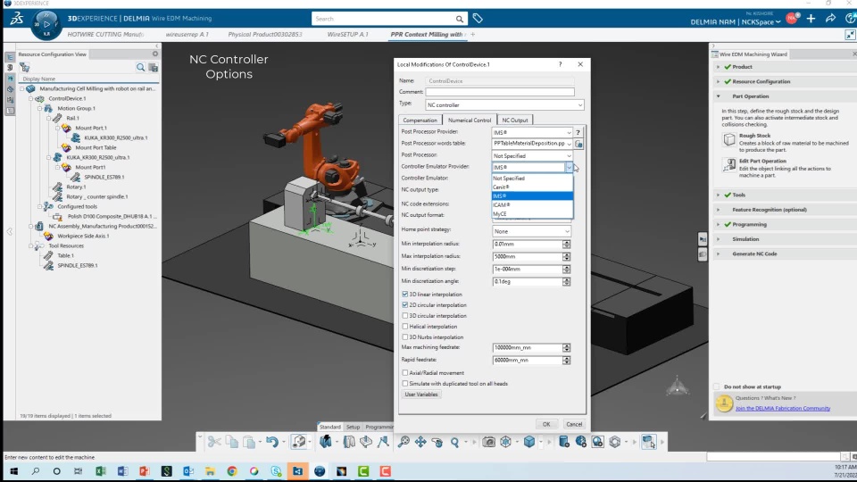Switch to the NC Output tab
857x482 pixels.
click(514, 120)
